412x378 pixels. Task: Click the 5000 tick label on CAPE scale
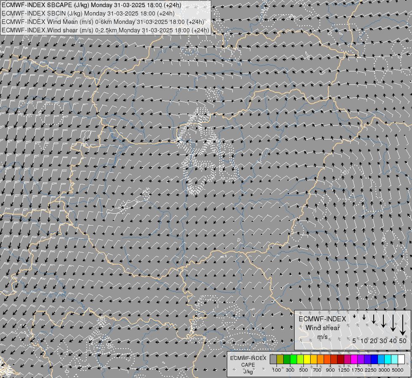point(398,370)
